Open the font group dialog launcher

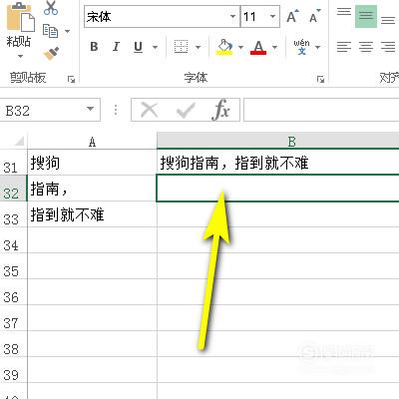[320, 79]
